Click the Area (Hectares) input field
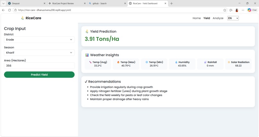259x137 pixels. tap(39, 66)
